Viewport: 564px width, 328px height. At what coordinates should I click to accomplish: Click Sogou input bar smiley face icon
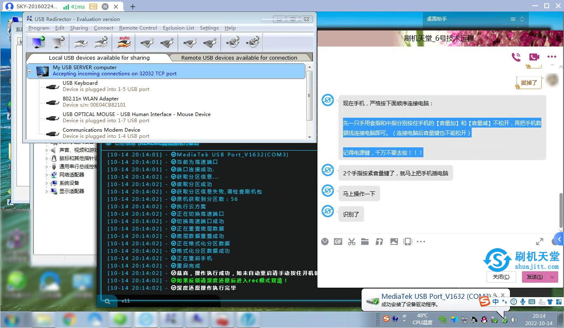click(514, 302)
